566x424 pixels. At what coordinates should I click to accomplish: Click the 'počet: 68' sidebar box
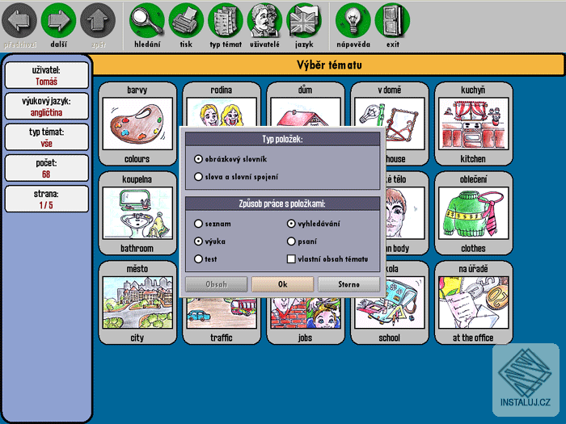[x=47, y=168]
